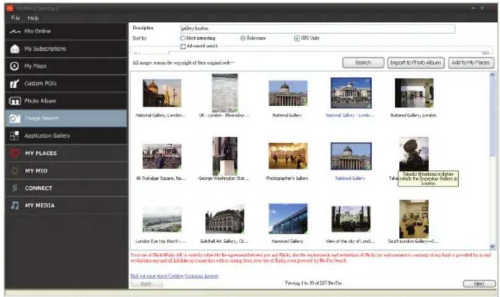500x297 pixels.
Task: Click the results scrollbar down arrow
Action: click(492, 246)
